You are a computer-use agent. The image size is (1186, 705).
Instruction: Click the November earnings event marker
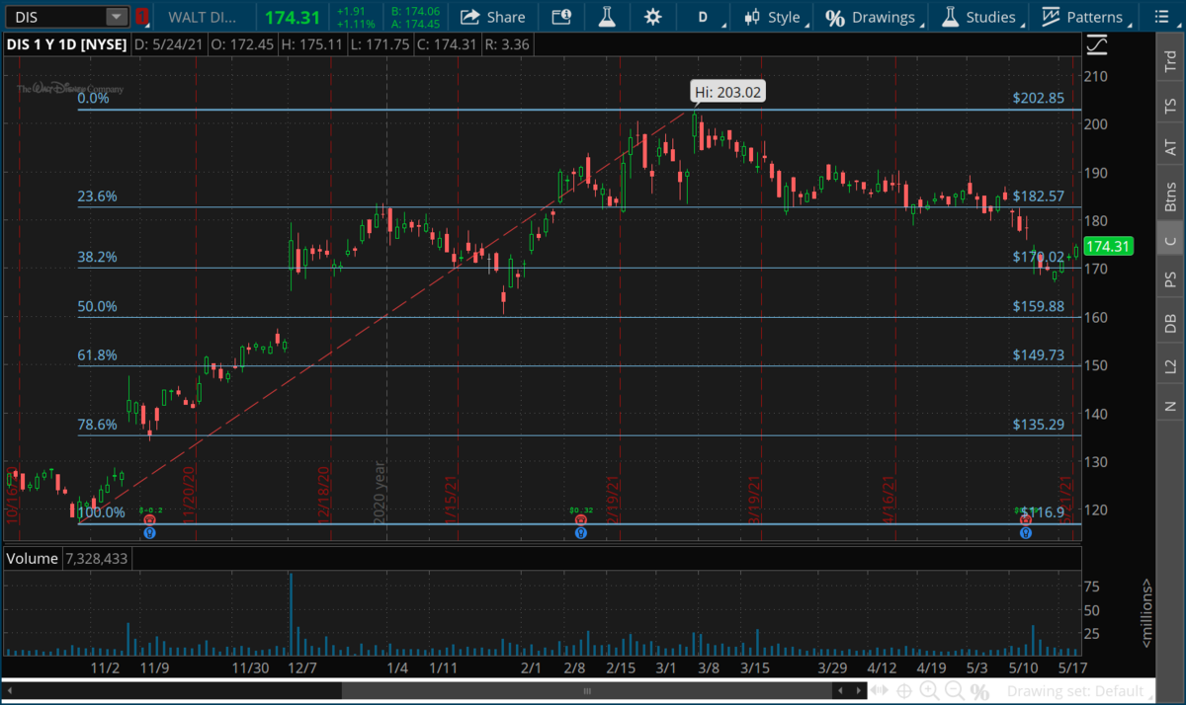(149, 519)
